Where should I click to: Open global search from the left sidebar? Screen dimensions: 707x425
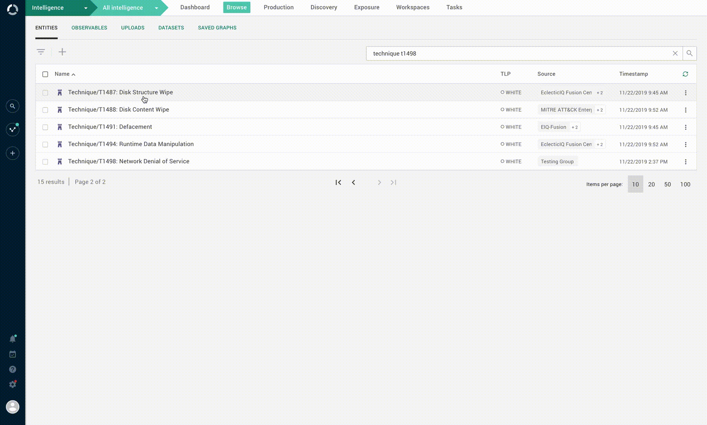click(12, 106)
